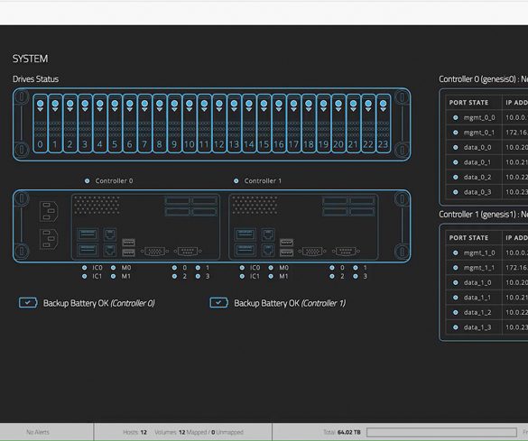Image resolution: width=528 pixels, height=441 pixels.
Task: Select the data_0_3 port row
Action: [486, 192]
